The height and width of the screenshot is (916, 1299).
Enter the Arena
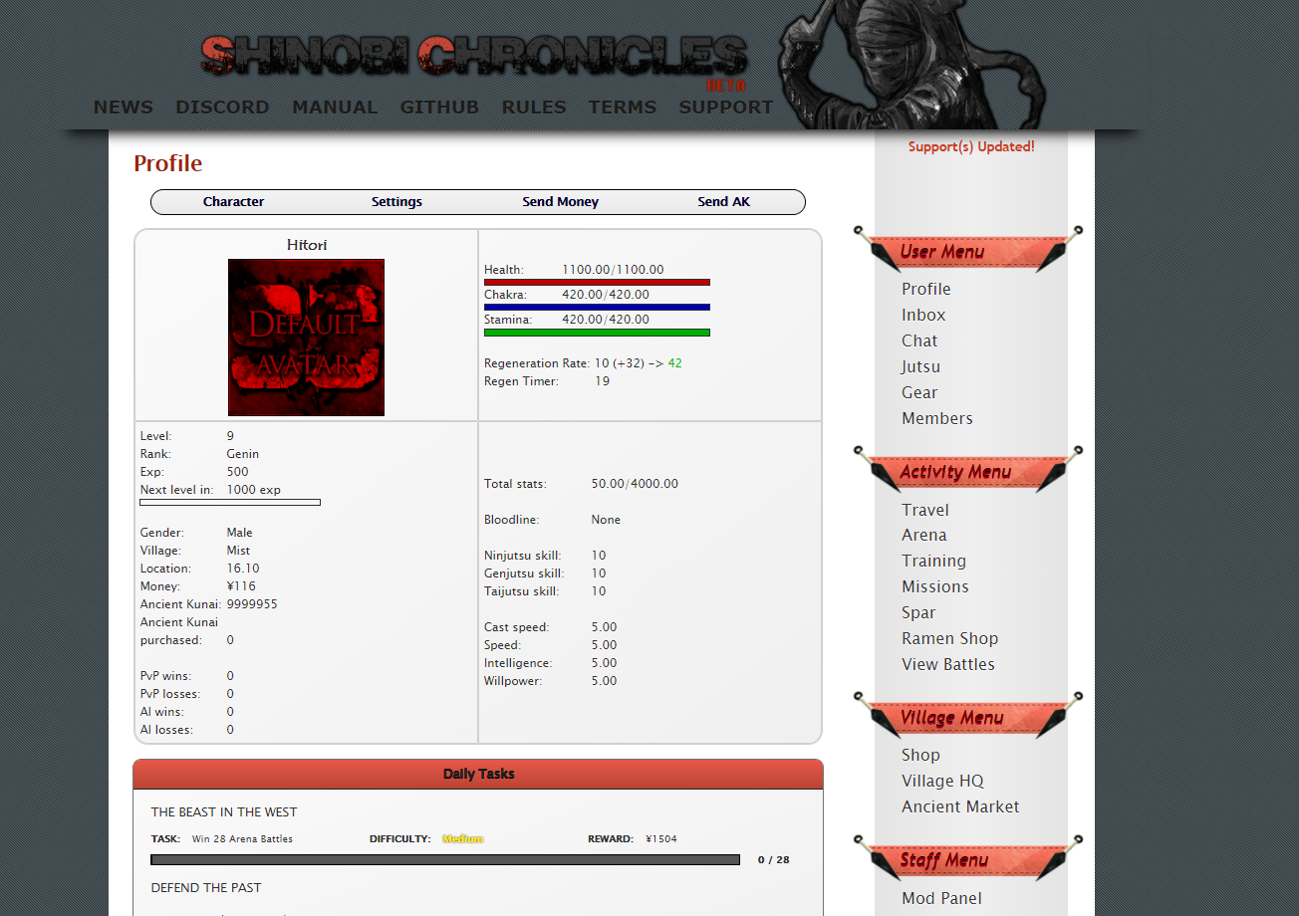(923, 535)
